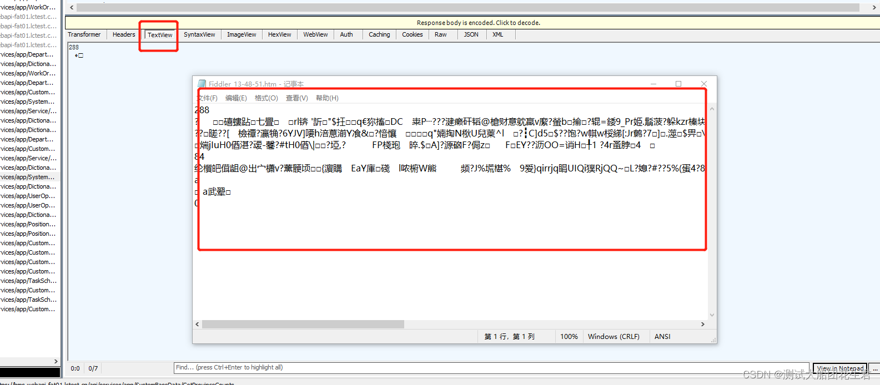Open the SyntaxView tab
The image size is (880, 385).
[x=199, y=34]
